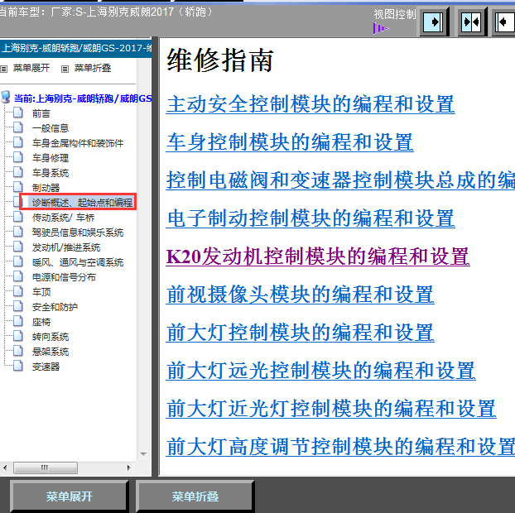The image size is (515, 513).
Task: Click the bottom 菜单展开 button
Action: pyautogui.click(x=69, y=496)
